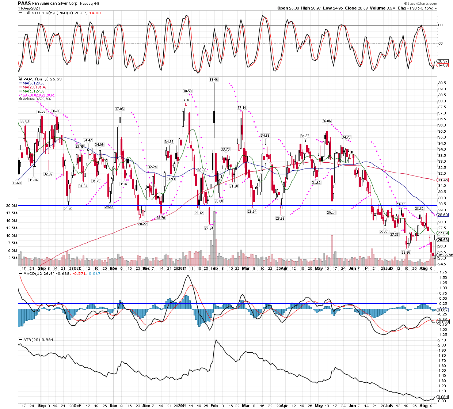
Task: Click the 31.60 low price label
Action: click(16, 183)
